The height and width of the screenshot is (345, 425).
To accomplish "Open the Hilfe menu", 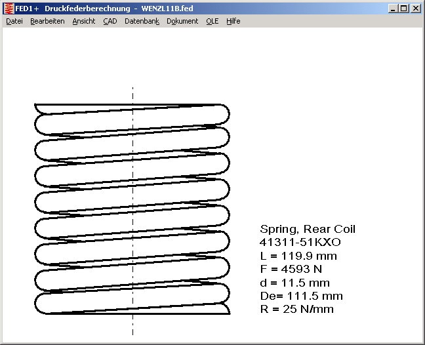I will [x=233, y=21].
